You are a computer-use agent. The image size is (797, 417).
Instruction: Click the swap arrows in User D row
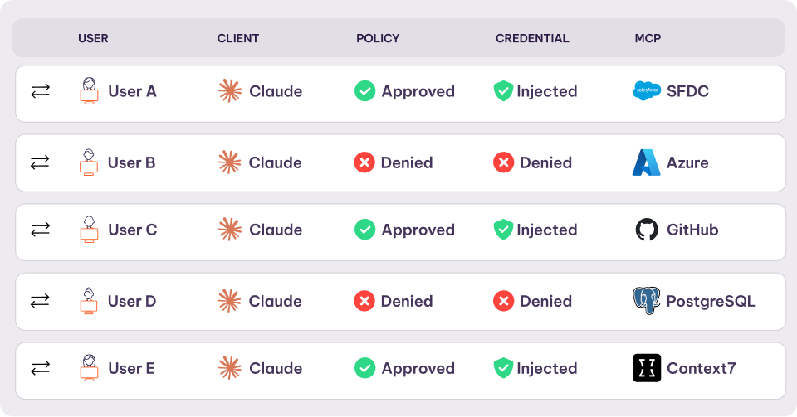click(40, 301)
